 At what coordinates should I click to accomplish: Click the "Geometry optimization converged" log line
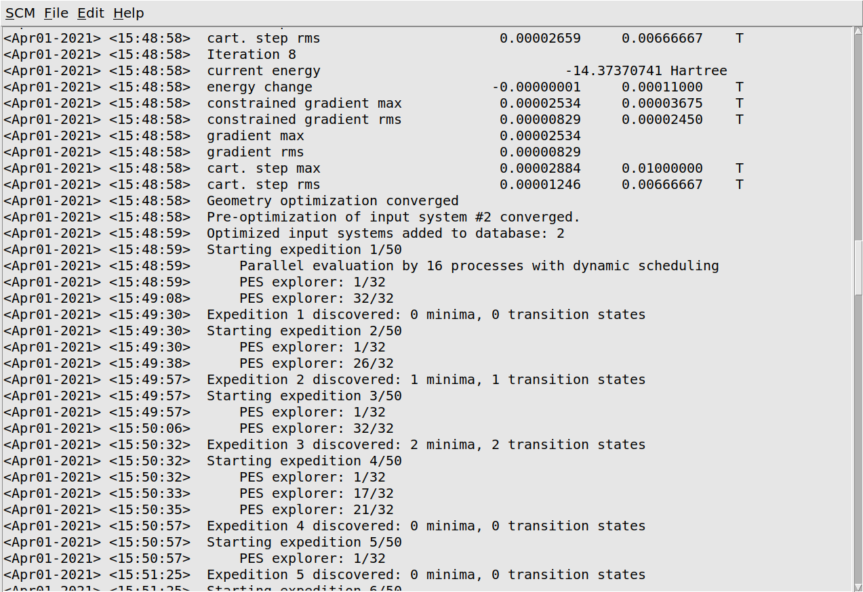tap(332, 201)
